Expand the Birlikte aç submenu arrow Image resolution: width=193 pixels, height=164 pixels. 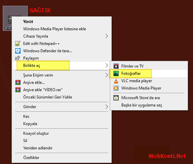[106, 66]
